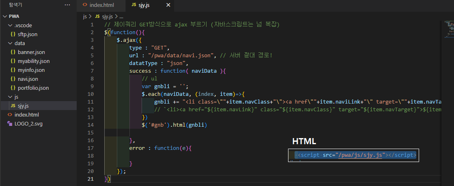
Task: Click the comment on line 1
Action: (191, 25)
